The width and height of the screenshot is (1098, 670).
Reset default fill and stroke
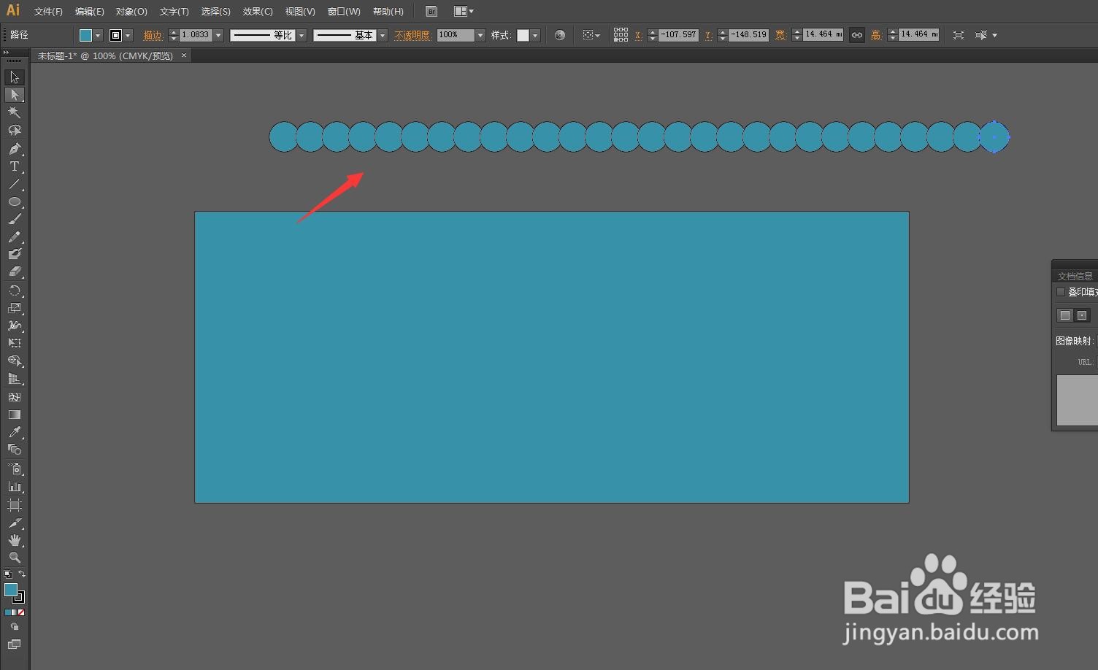tap(8, 574)
